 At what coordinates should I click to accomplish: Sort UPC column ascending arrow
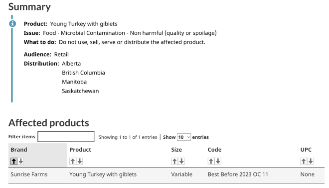[x=304, y=161]
